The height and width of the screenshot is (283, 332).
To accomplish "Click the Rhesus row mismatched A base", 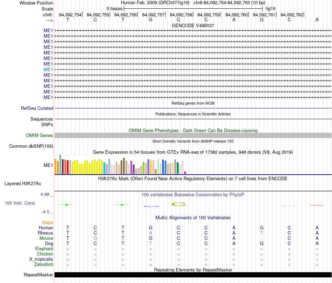I will click(x=151, y=233).
